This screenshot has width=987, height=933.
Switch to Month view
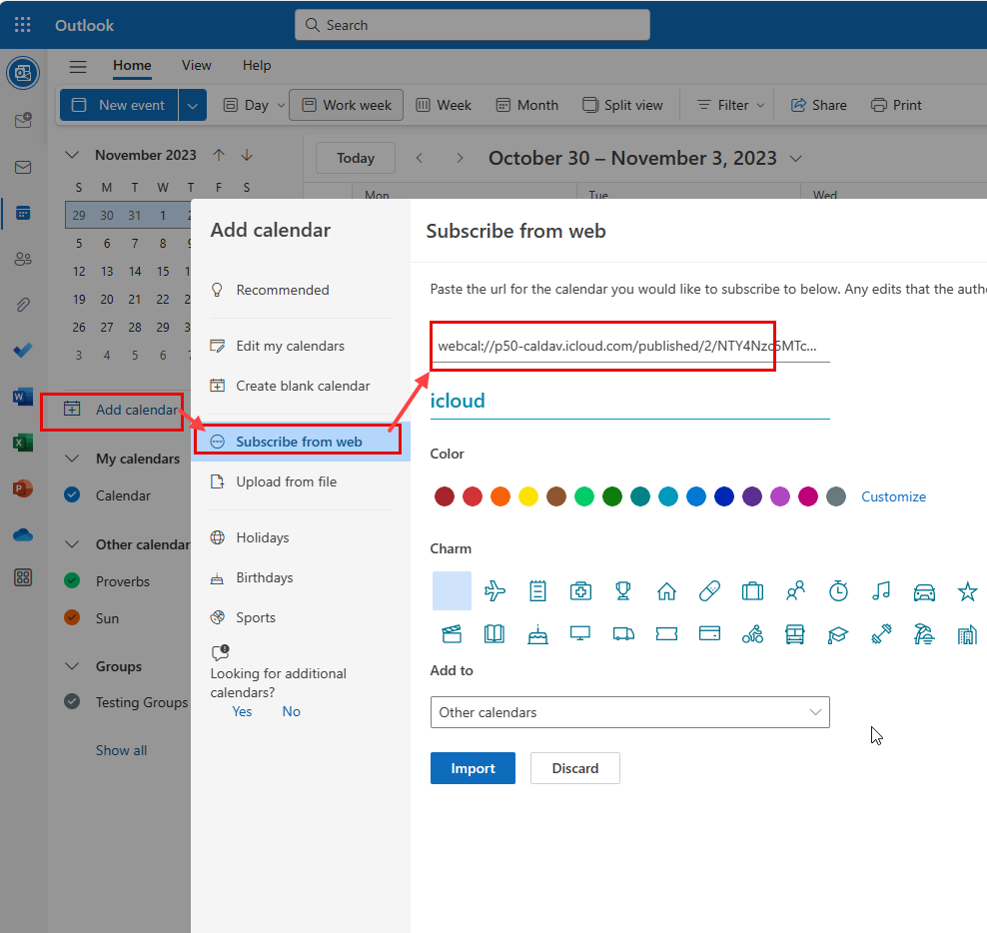pos(527,105)
